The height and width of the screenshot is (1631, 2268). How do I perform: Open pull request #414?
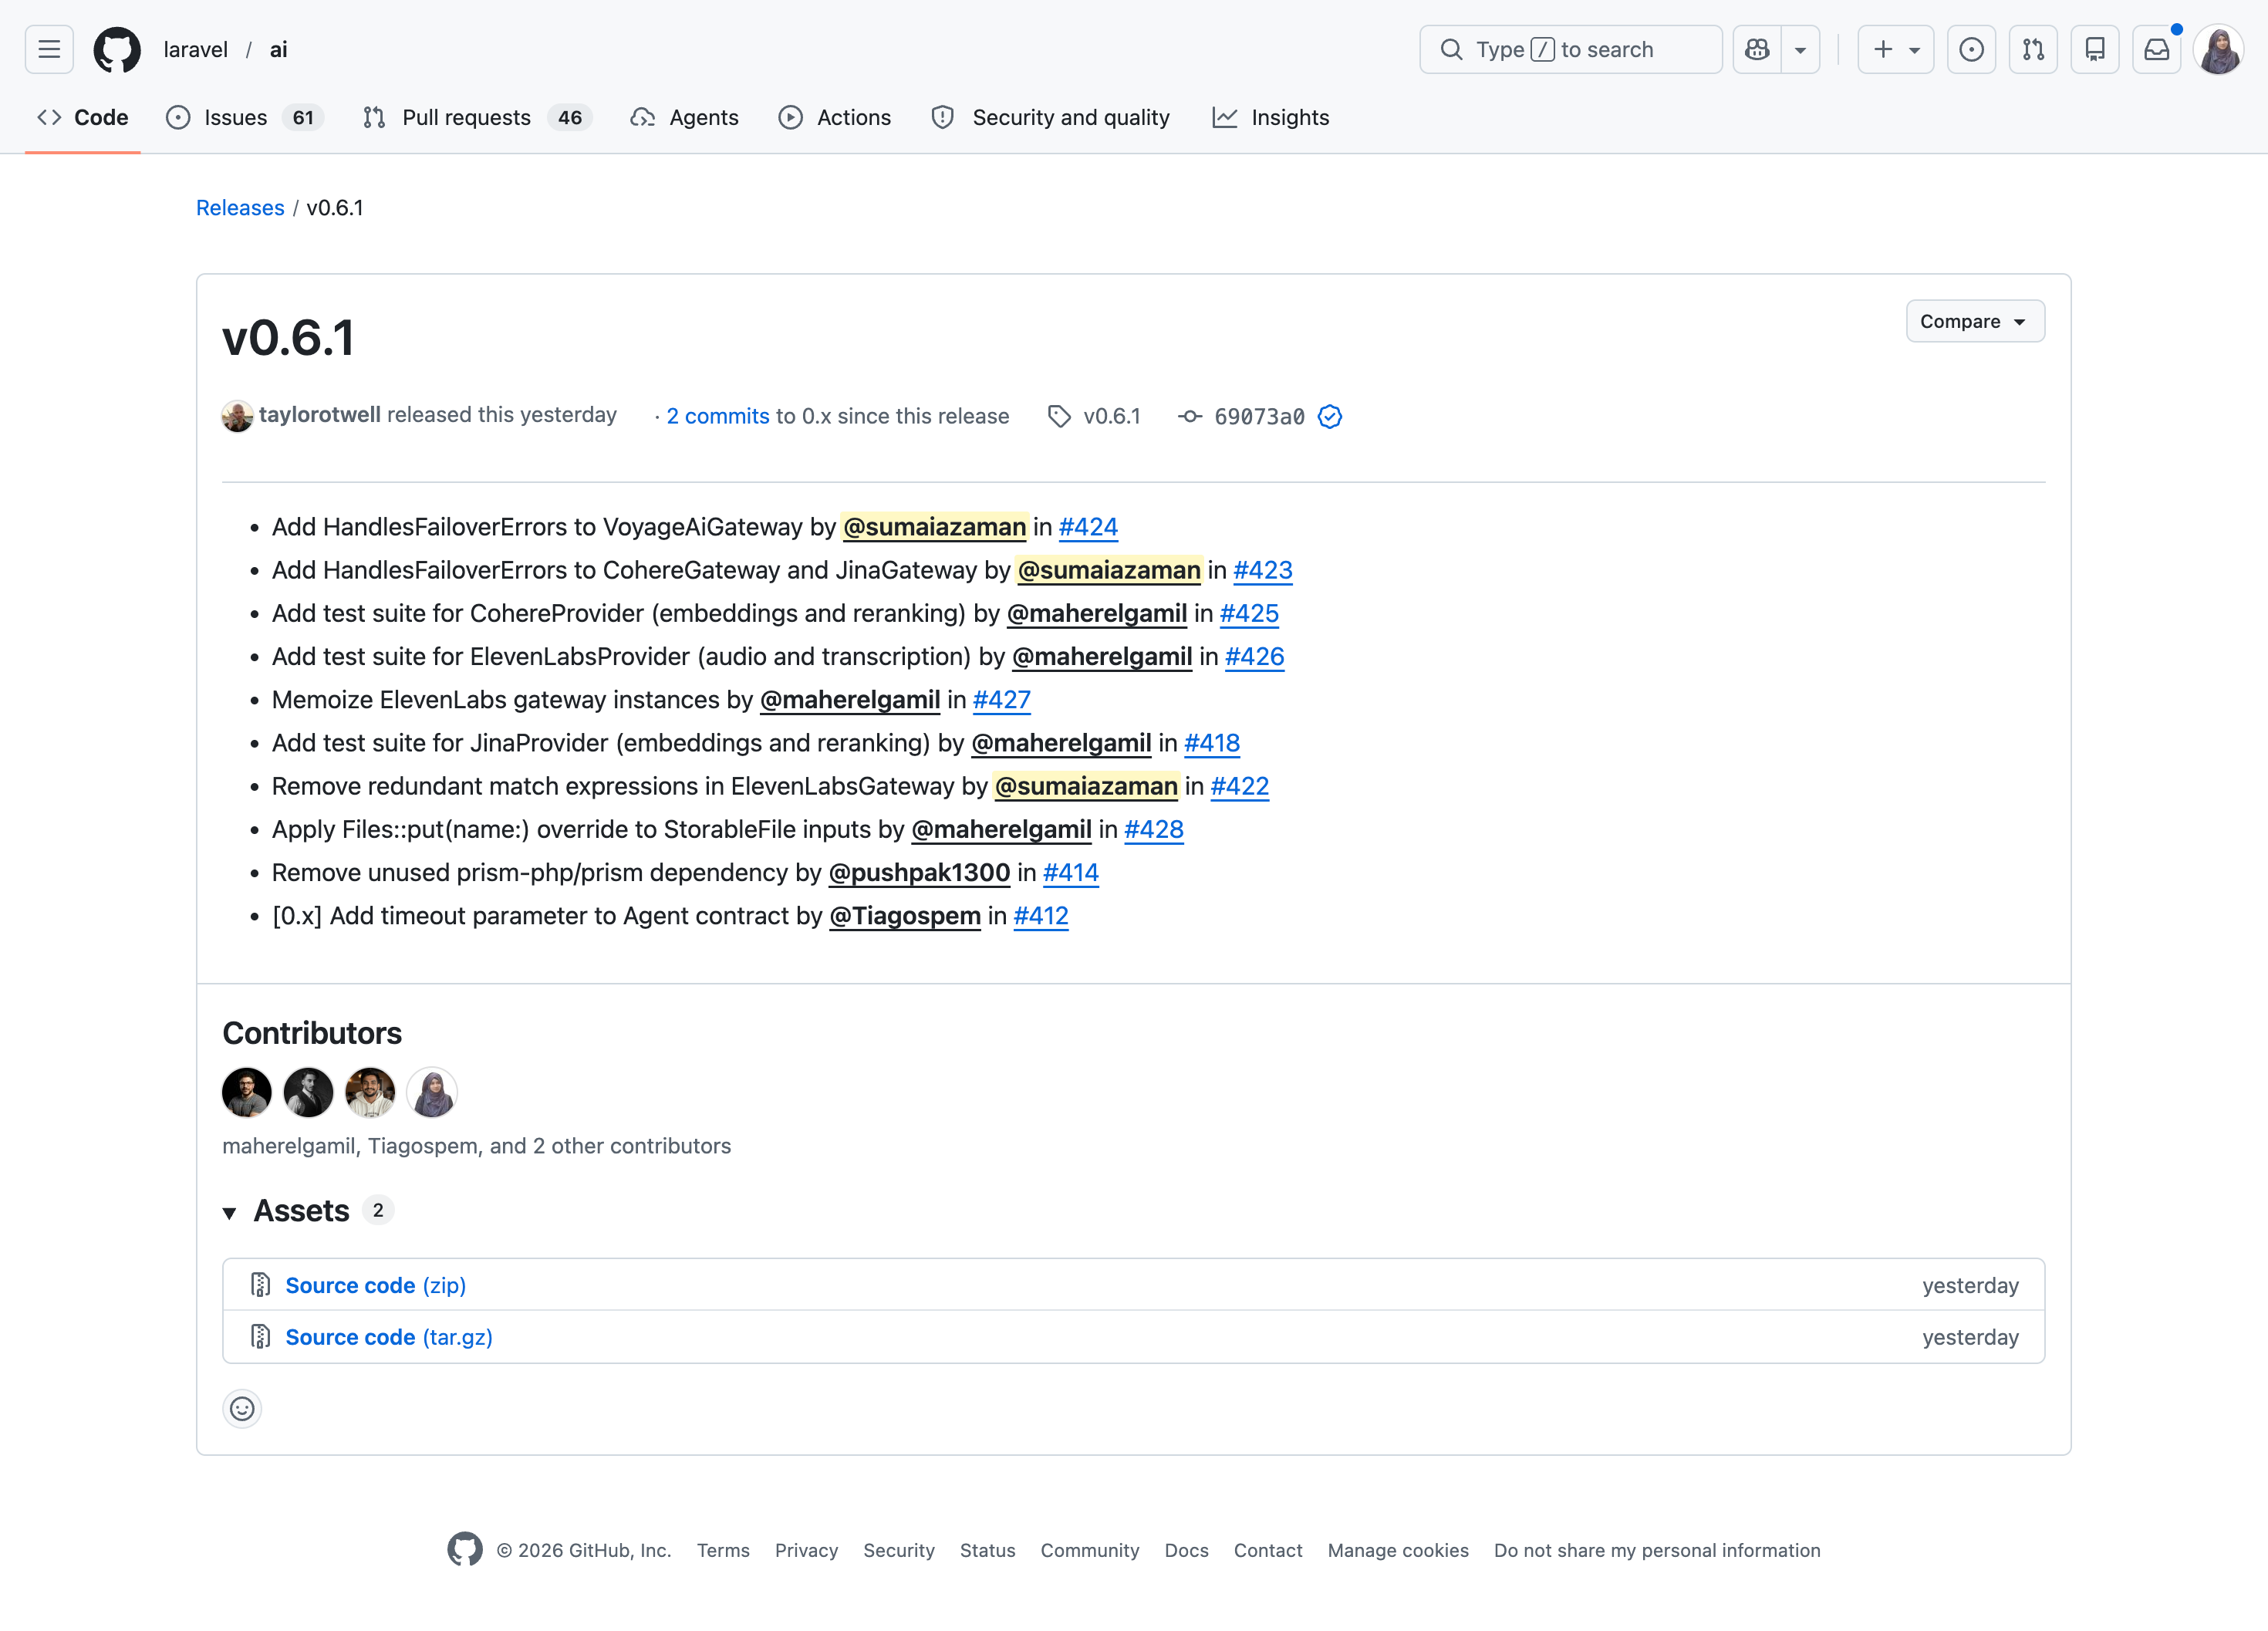click(x=1070, y=872)
